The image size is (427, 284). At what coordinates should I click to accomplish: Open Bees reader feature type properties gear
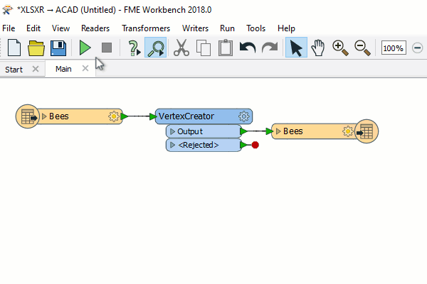click(x=114, y=116)
